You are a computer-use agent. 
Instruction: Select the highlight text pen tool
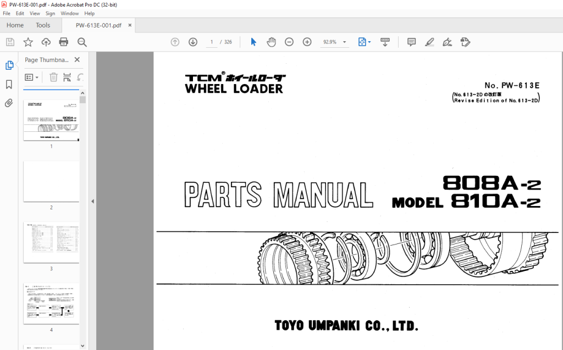coord(429,42)
